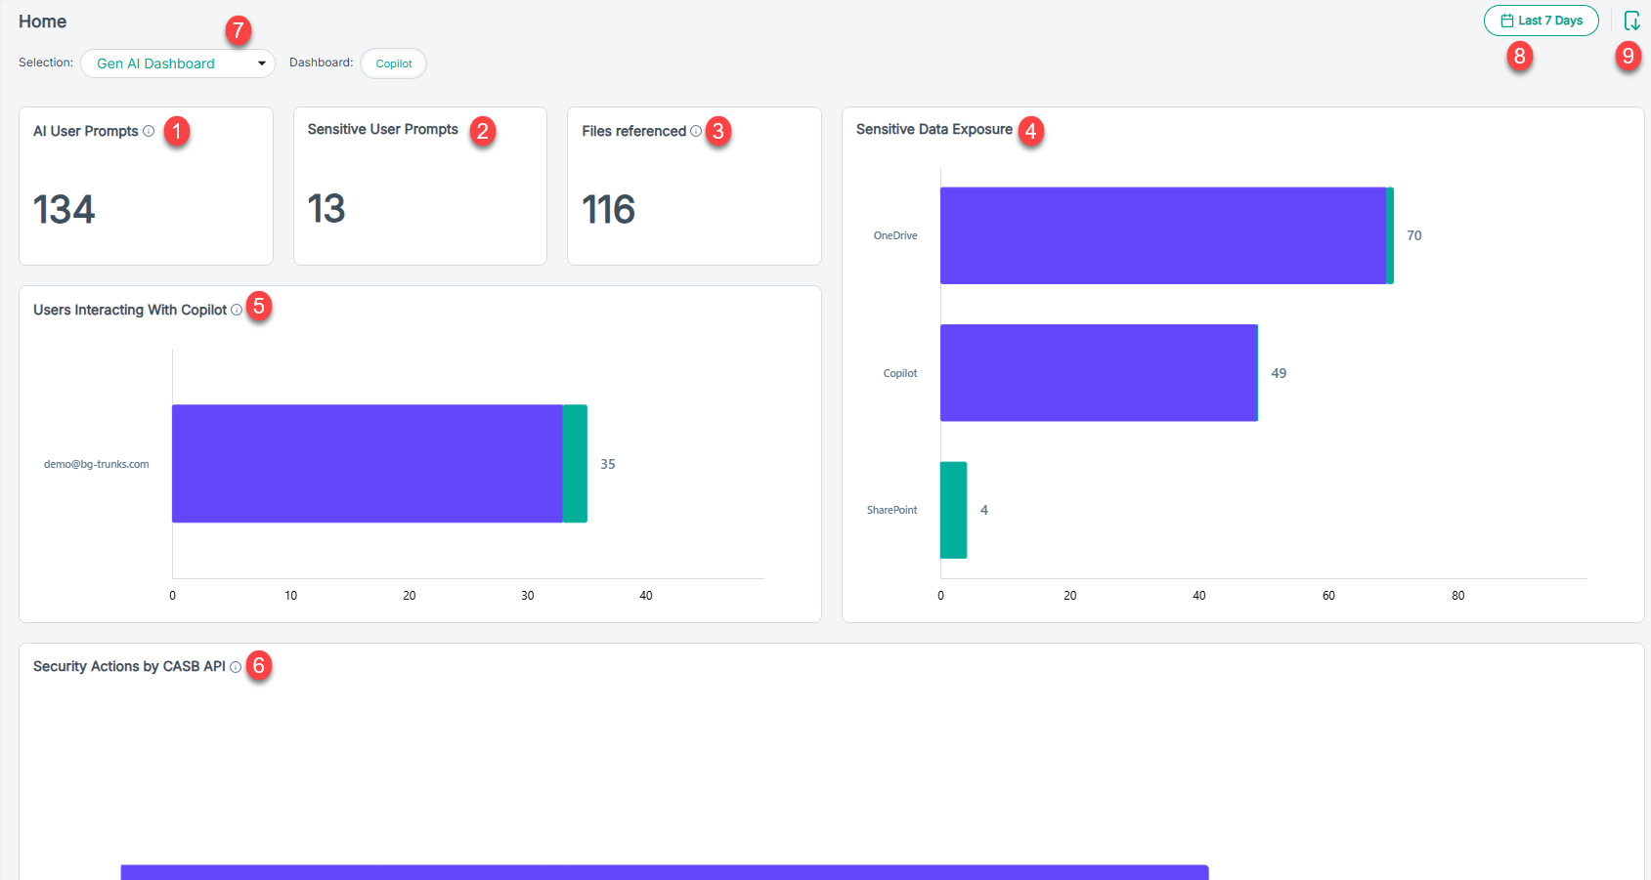Click the dropdown arrow in Selection box
Image resolution: width=1651 pixels, height=880 pixels.
(x=262, y=63)
